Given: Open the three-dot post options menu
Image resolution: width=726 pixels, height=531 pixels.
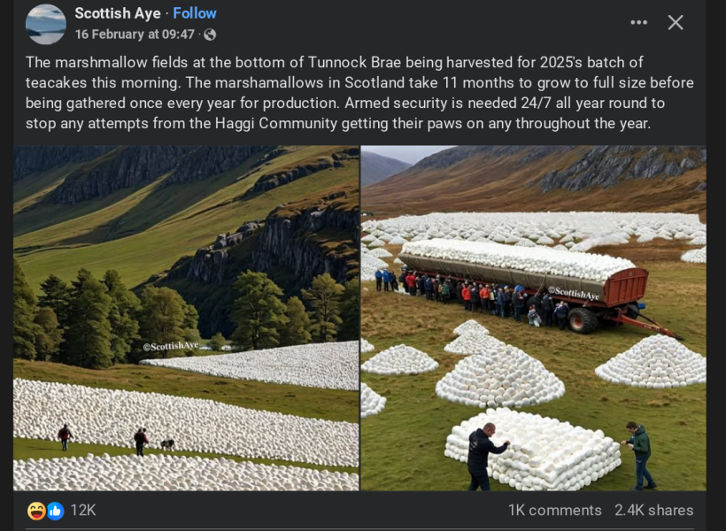Looking at the screenshot, I should coord(638,22).
